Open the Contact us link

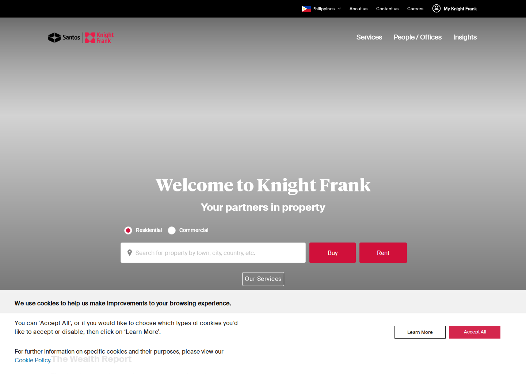(x=387, y=9)
